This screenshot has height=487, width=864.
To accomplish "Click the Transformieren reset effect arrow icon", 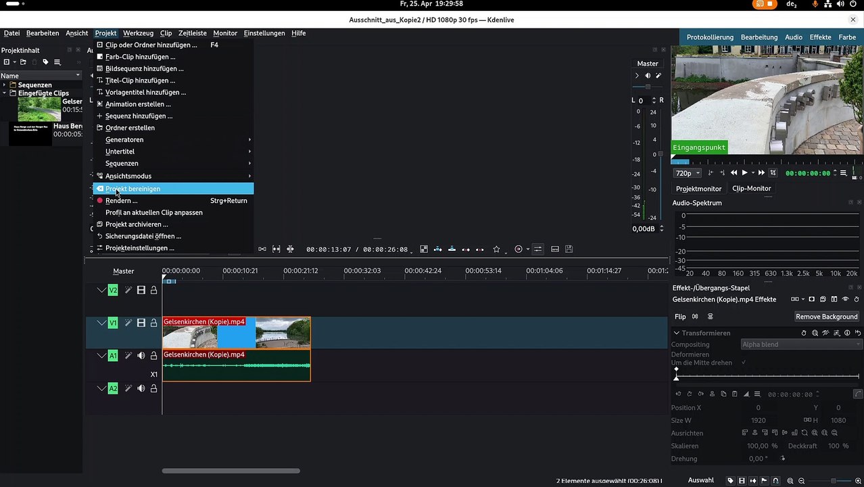I will tap(858, 333).
